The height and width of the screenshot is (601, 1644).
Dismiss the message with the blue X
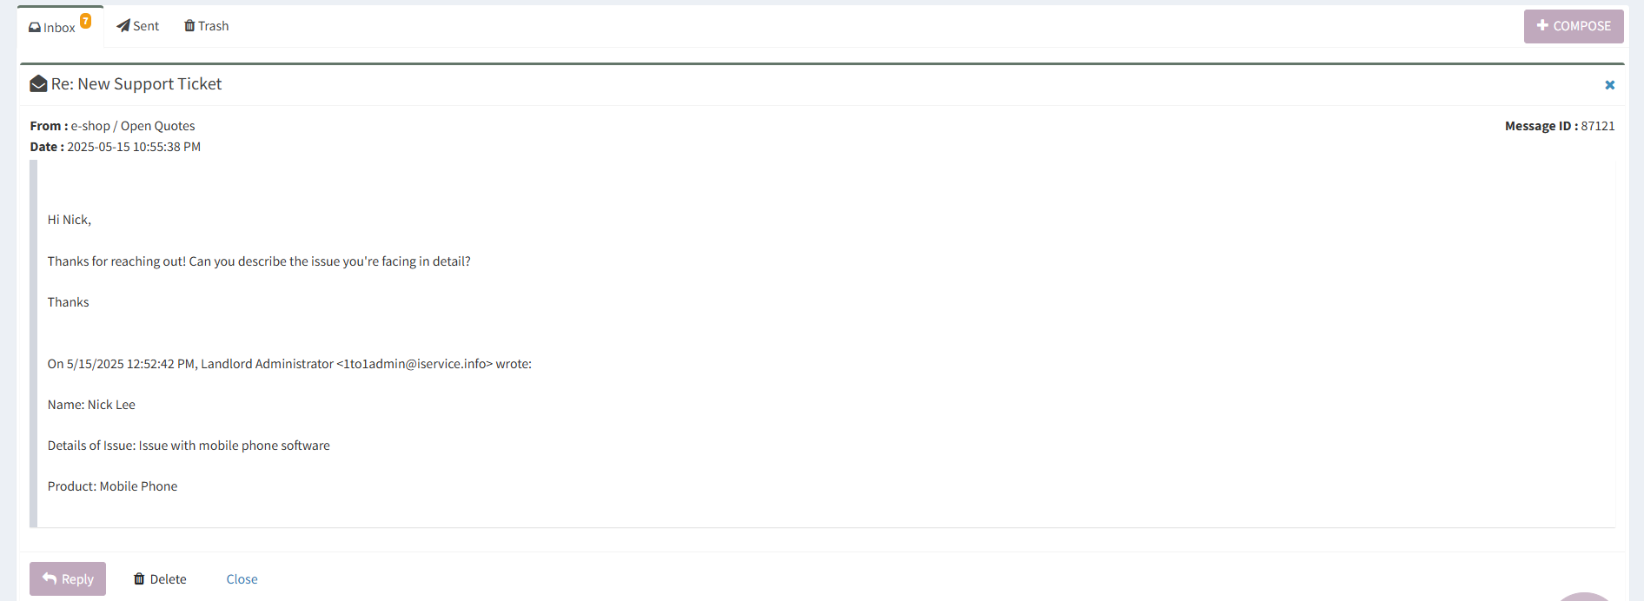tap(1609, 85)
